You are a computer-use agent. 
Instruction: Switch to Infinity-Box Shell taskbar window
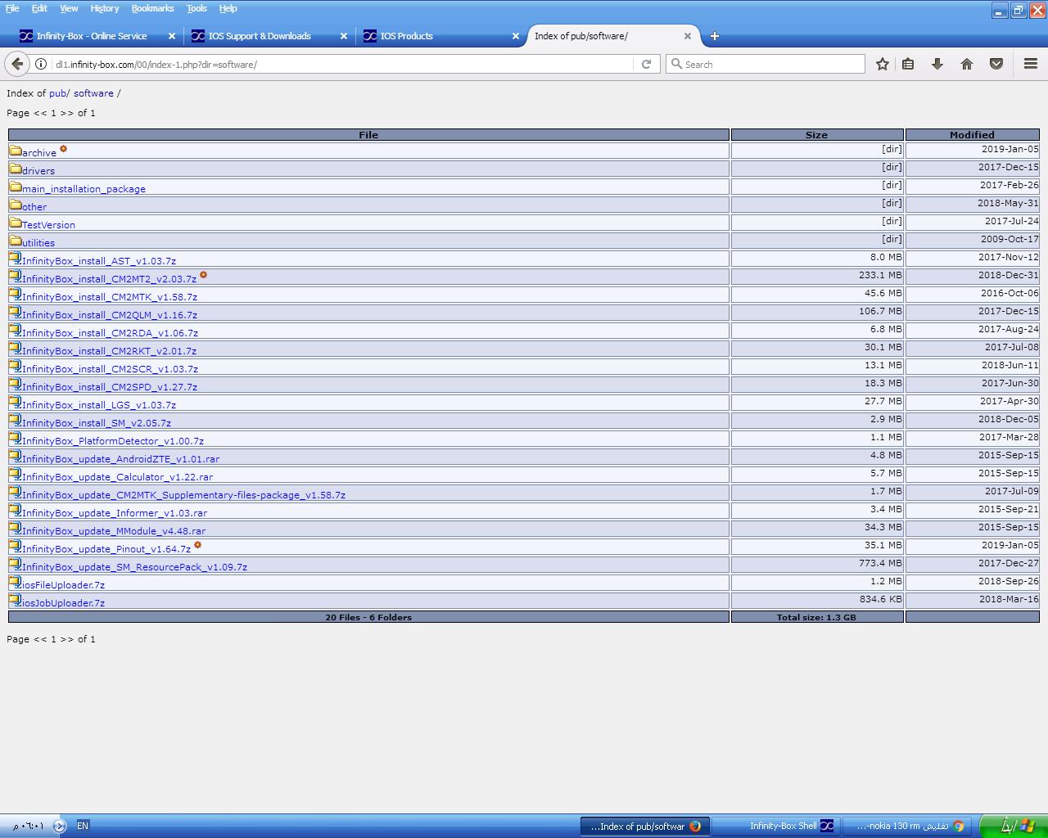[775, 826]
